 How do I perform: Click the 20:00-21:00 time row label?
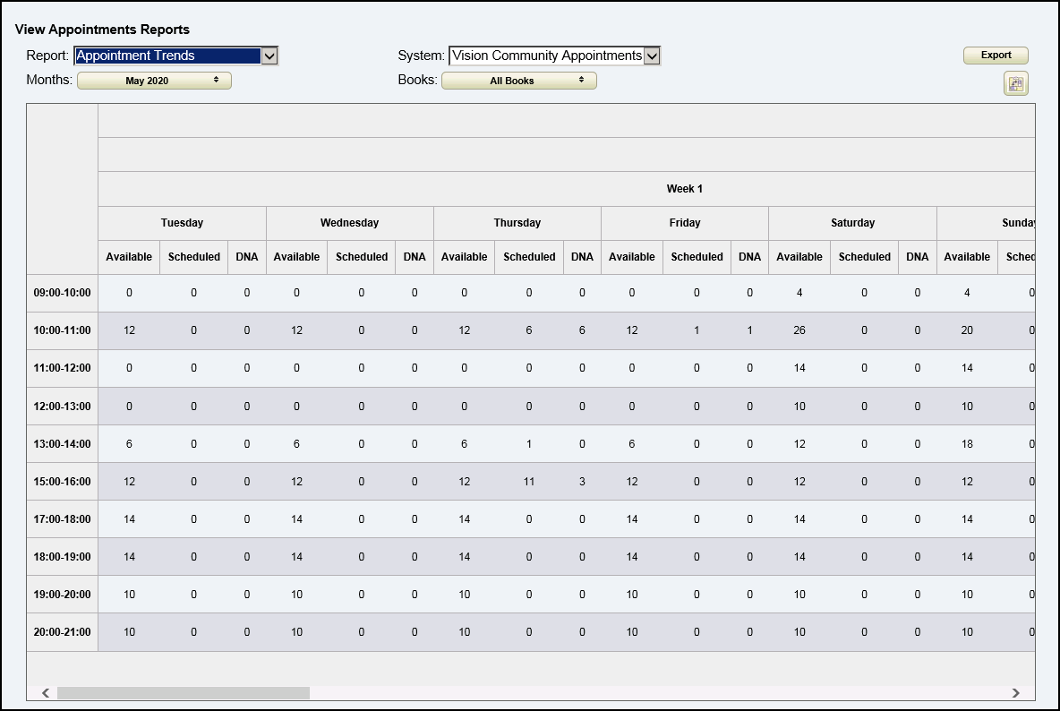[62, 632]
